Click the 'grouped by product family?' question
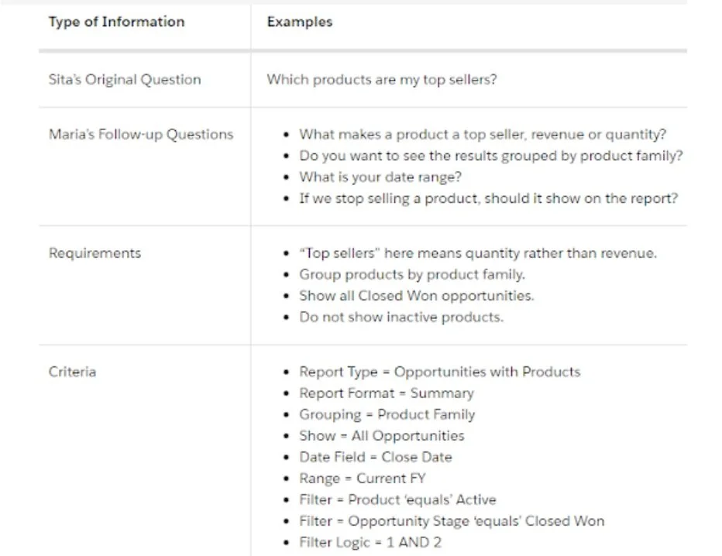 tap(491, 156)
